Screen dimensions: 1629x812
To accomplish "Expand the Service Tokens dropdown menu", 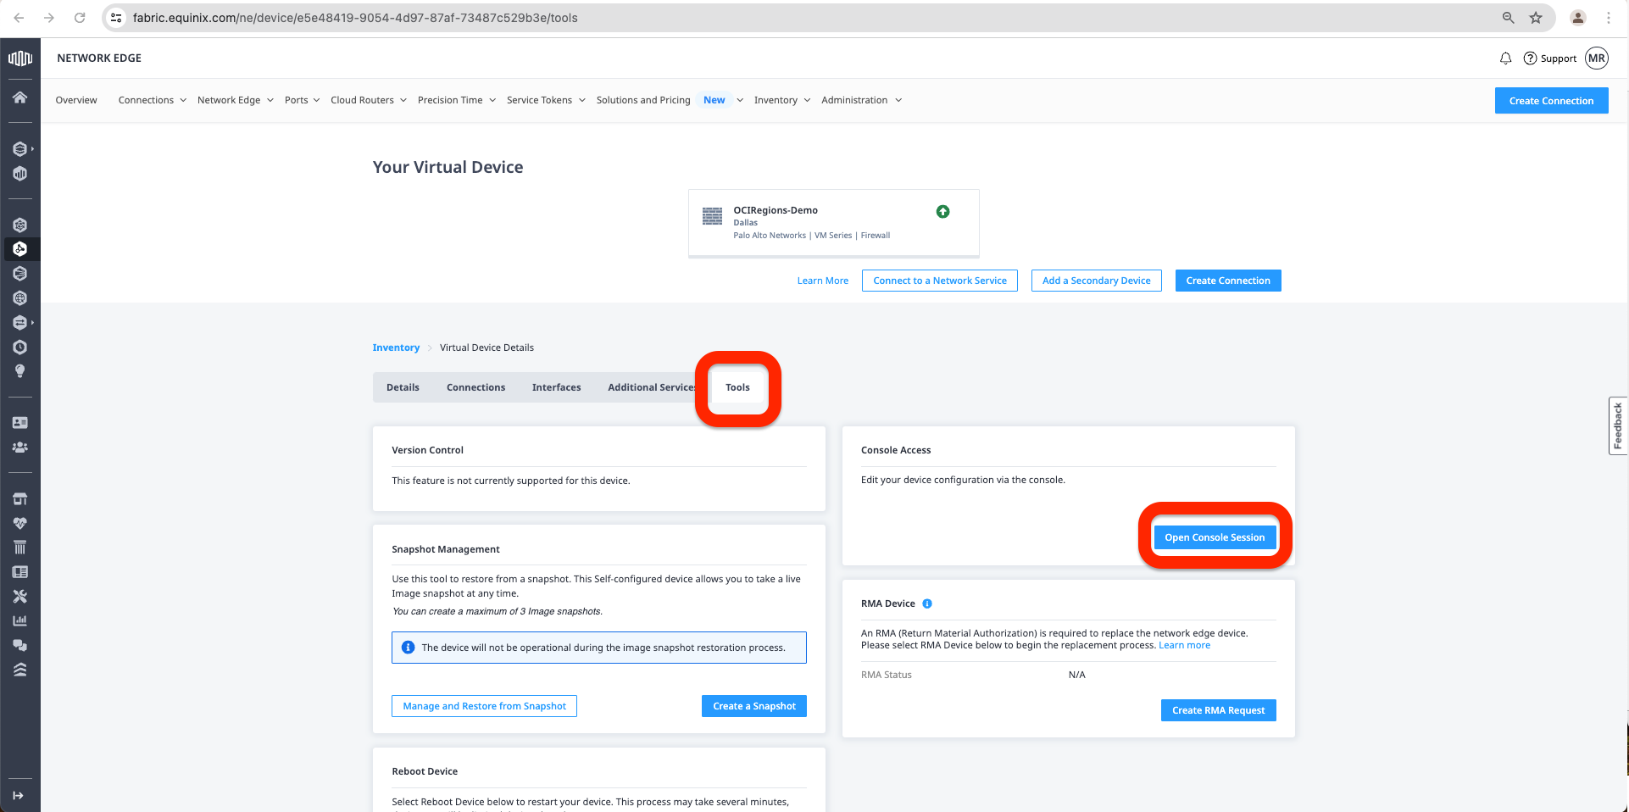I will click(x=547, y=100).
